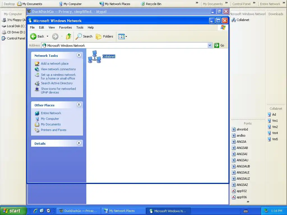Open CD Drive (D:) in left toolbar
The image size is (287, 215).
[13, 32]
